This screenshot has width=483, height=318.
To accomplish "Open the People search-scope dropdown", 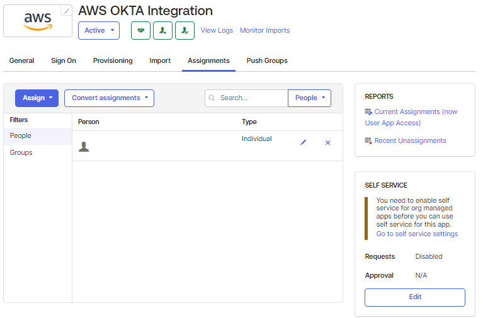I will click(x=310, y=98).
